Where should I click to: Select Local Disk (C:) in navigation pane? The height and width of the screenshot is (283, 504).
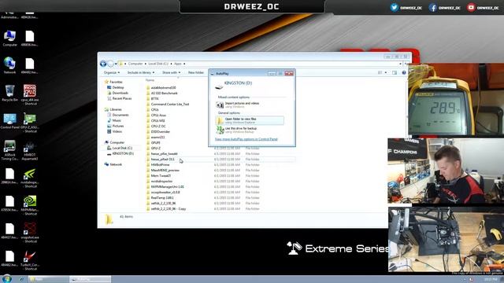point(122,148)
